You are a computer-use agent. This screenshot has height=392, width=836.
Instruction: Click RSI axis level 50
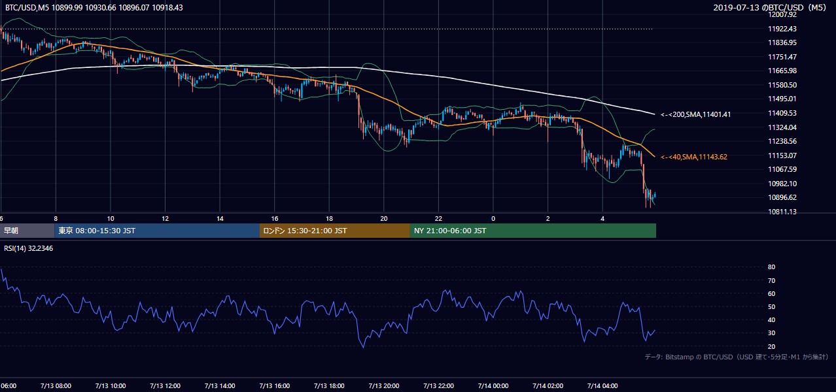point(771,306)
